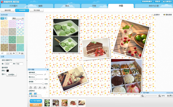The height and width of the screenshot is (107, 173).
Task: Click the Meitu Xiuxiu logo icon
Action: 2,2
